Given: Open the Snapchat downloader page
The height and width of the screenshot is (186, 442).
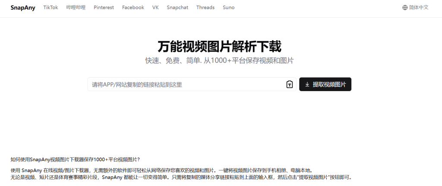Looking at the screenshot, I should tap(177, 8).
